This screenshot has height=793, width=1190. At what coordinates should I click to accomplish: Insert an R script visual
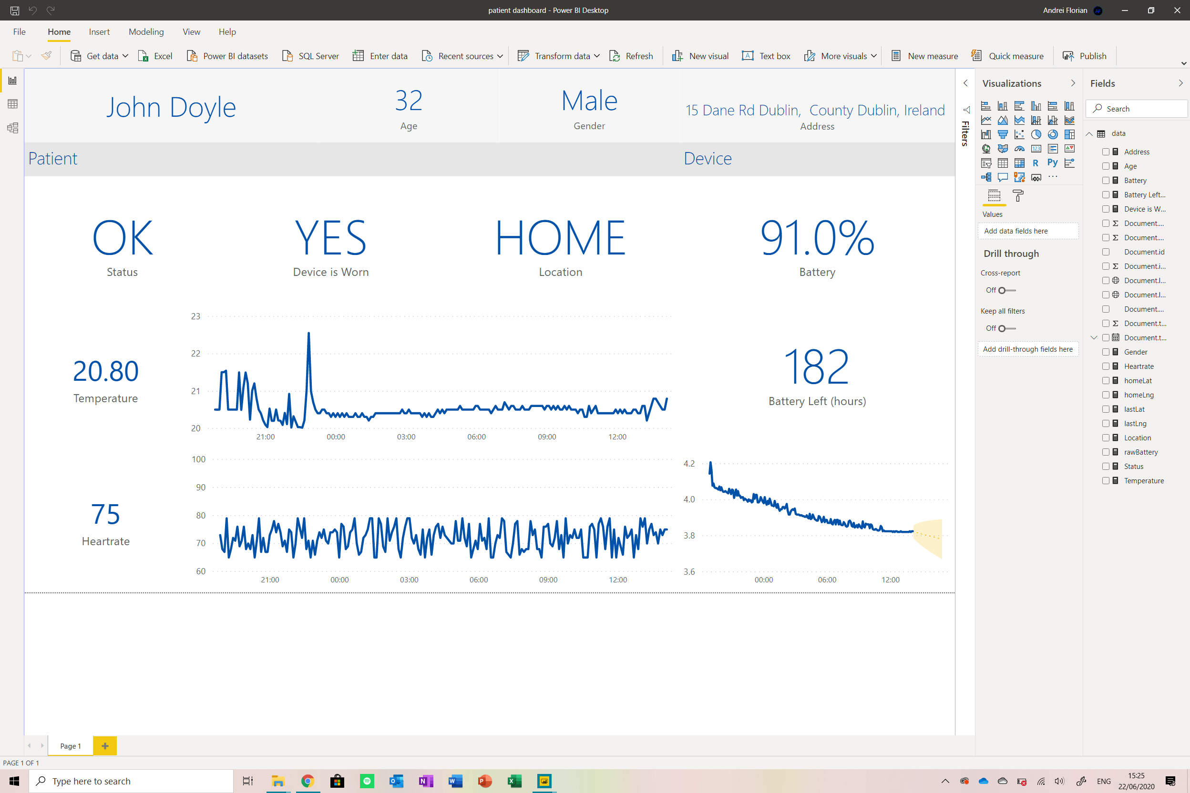pyautogui.click(x=1036, y=164)
